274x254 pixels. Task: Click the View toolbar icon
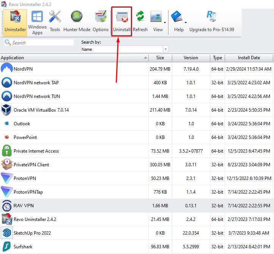[156, 17]
